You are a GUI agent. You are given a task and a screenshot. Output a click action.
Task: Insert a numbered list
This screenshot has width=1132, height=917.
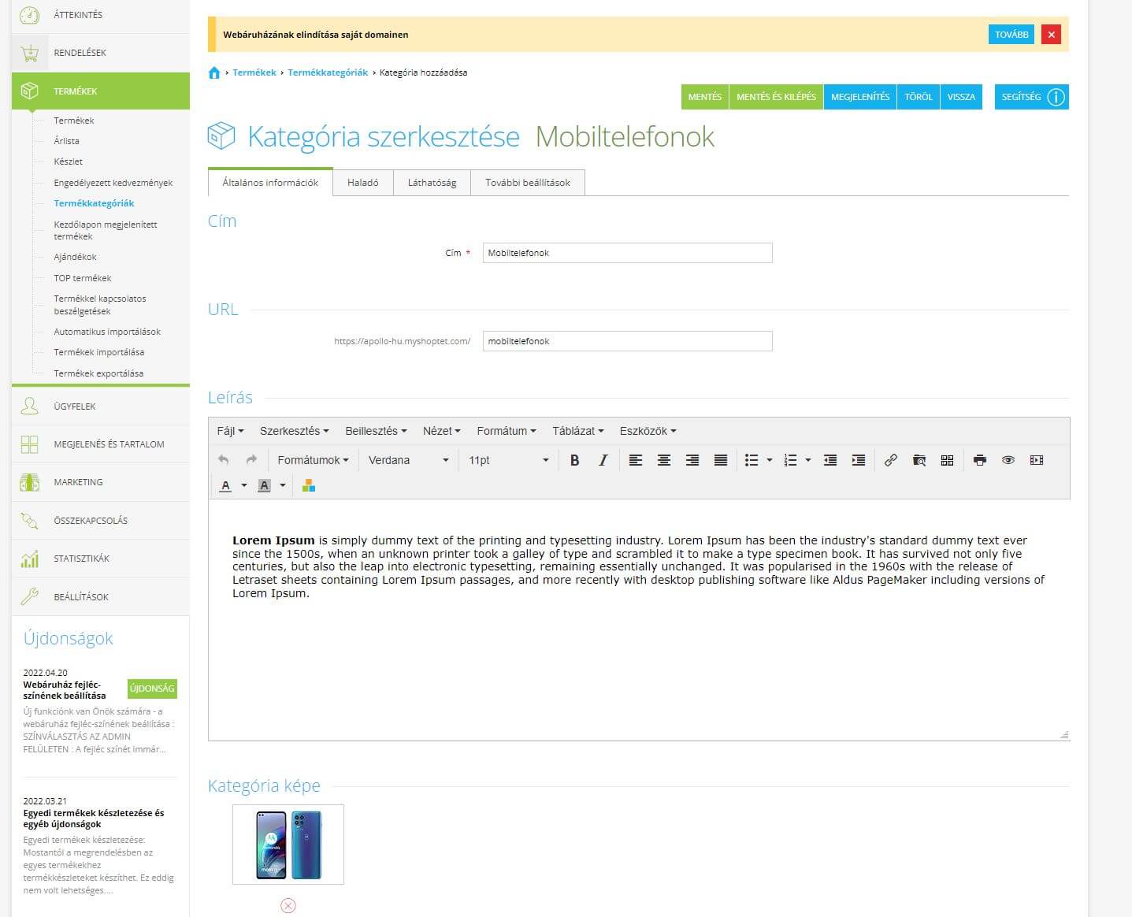pos(790,460)
